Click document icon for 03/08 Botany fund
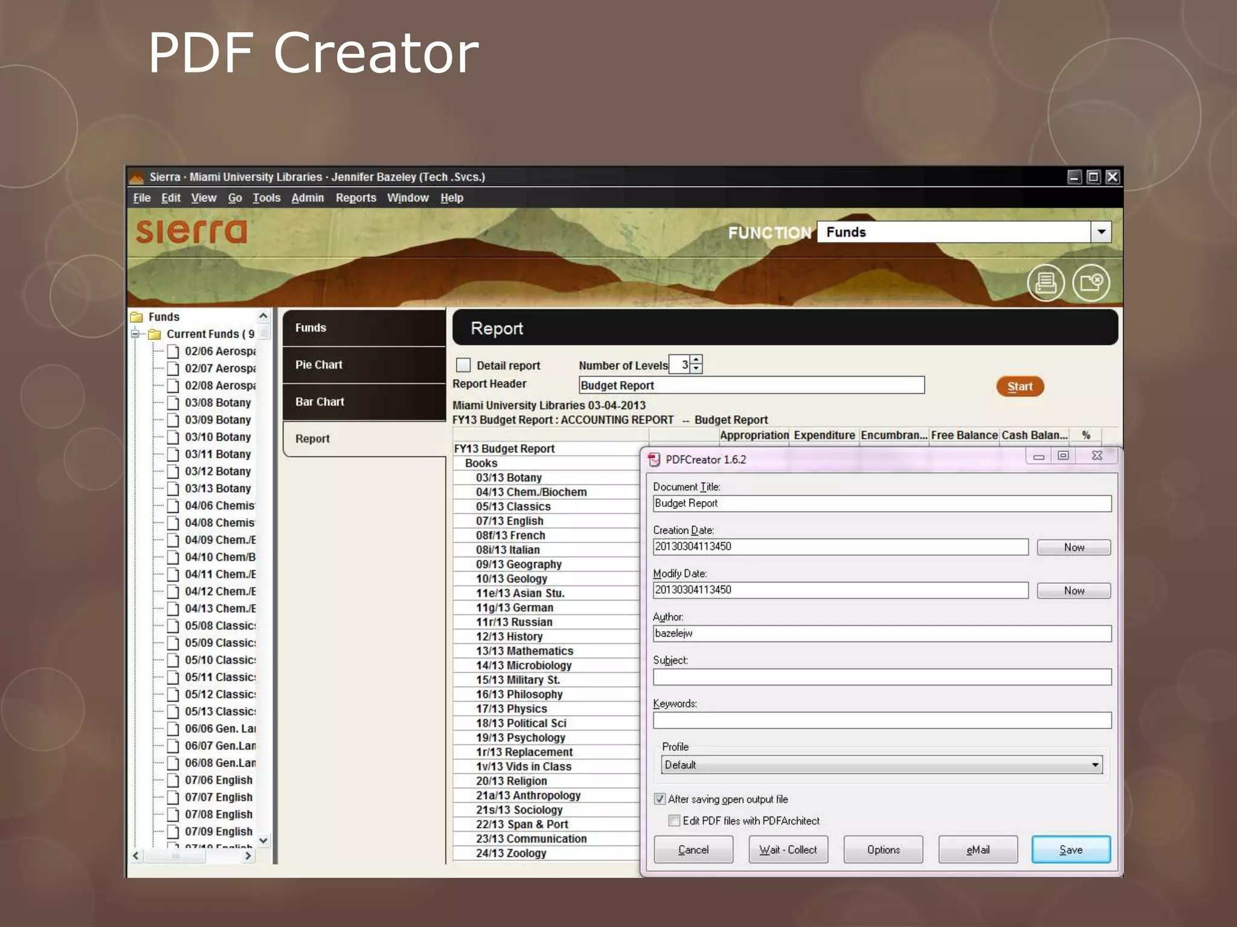Viewport: 1237px width, 927px height. (173, 403)
